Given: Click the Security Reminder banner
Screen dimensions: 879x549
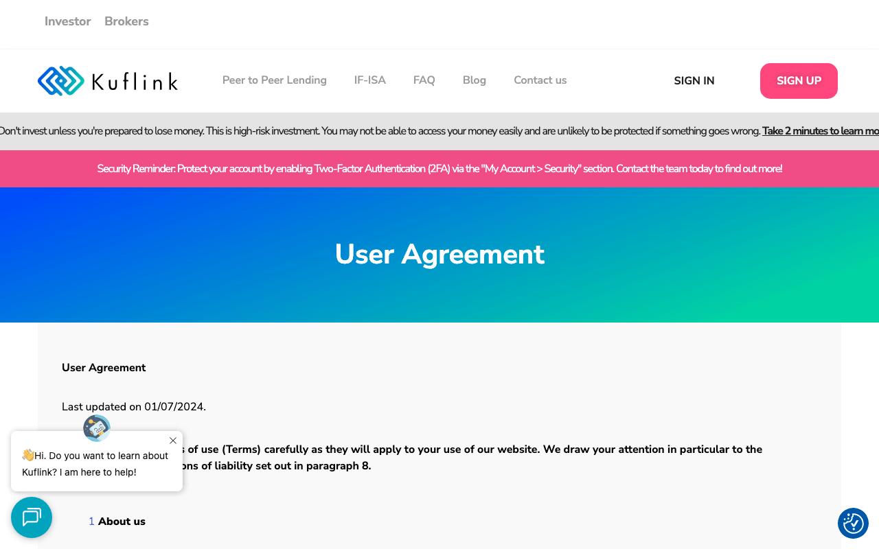Looking at the screenshot, I should (439, 168).
